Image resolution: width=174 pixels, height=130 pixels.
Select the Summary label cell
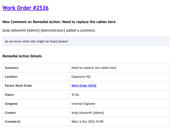point(36,68)
